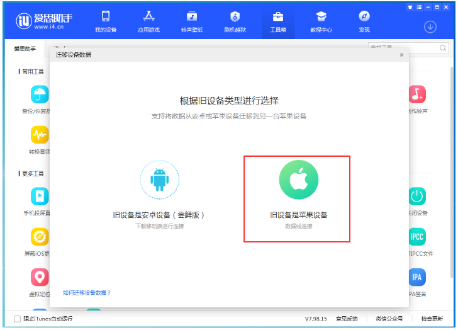The image size is (458, 330).
Task: Close the 迁移设备数据 dialog
Action: coord(401,55)
